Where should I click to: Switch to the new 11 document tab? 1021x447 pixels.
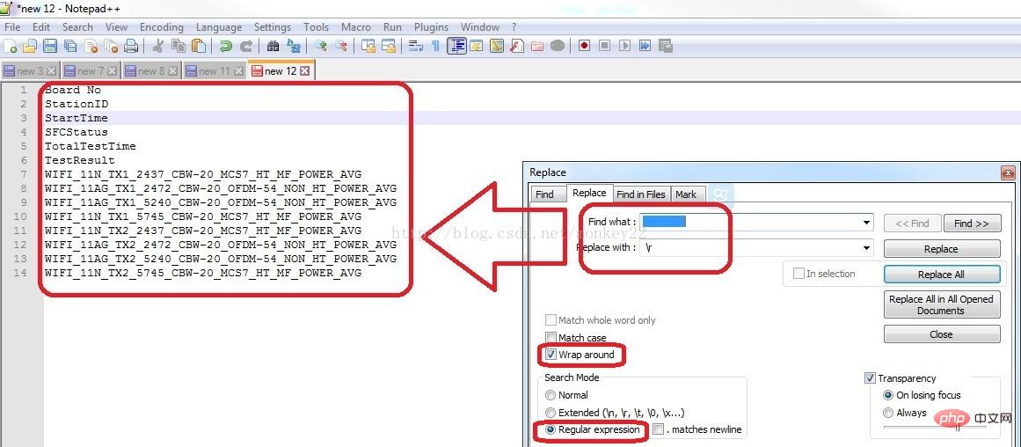tap(215, 71)
